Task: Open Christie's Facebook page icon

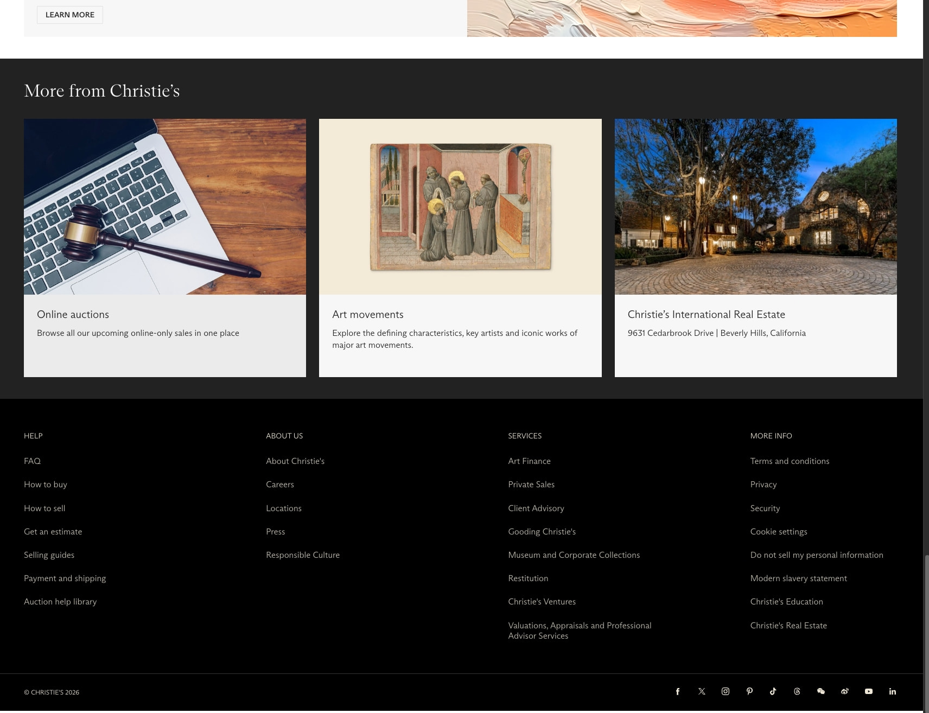Action: coord(677,691)
